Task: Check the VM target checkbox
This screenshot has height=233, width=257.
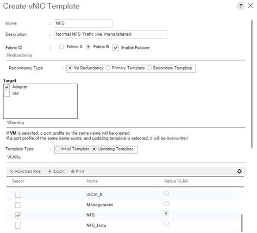Action: pyautogui.click(x=7, y=94)
